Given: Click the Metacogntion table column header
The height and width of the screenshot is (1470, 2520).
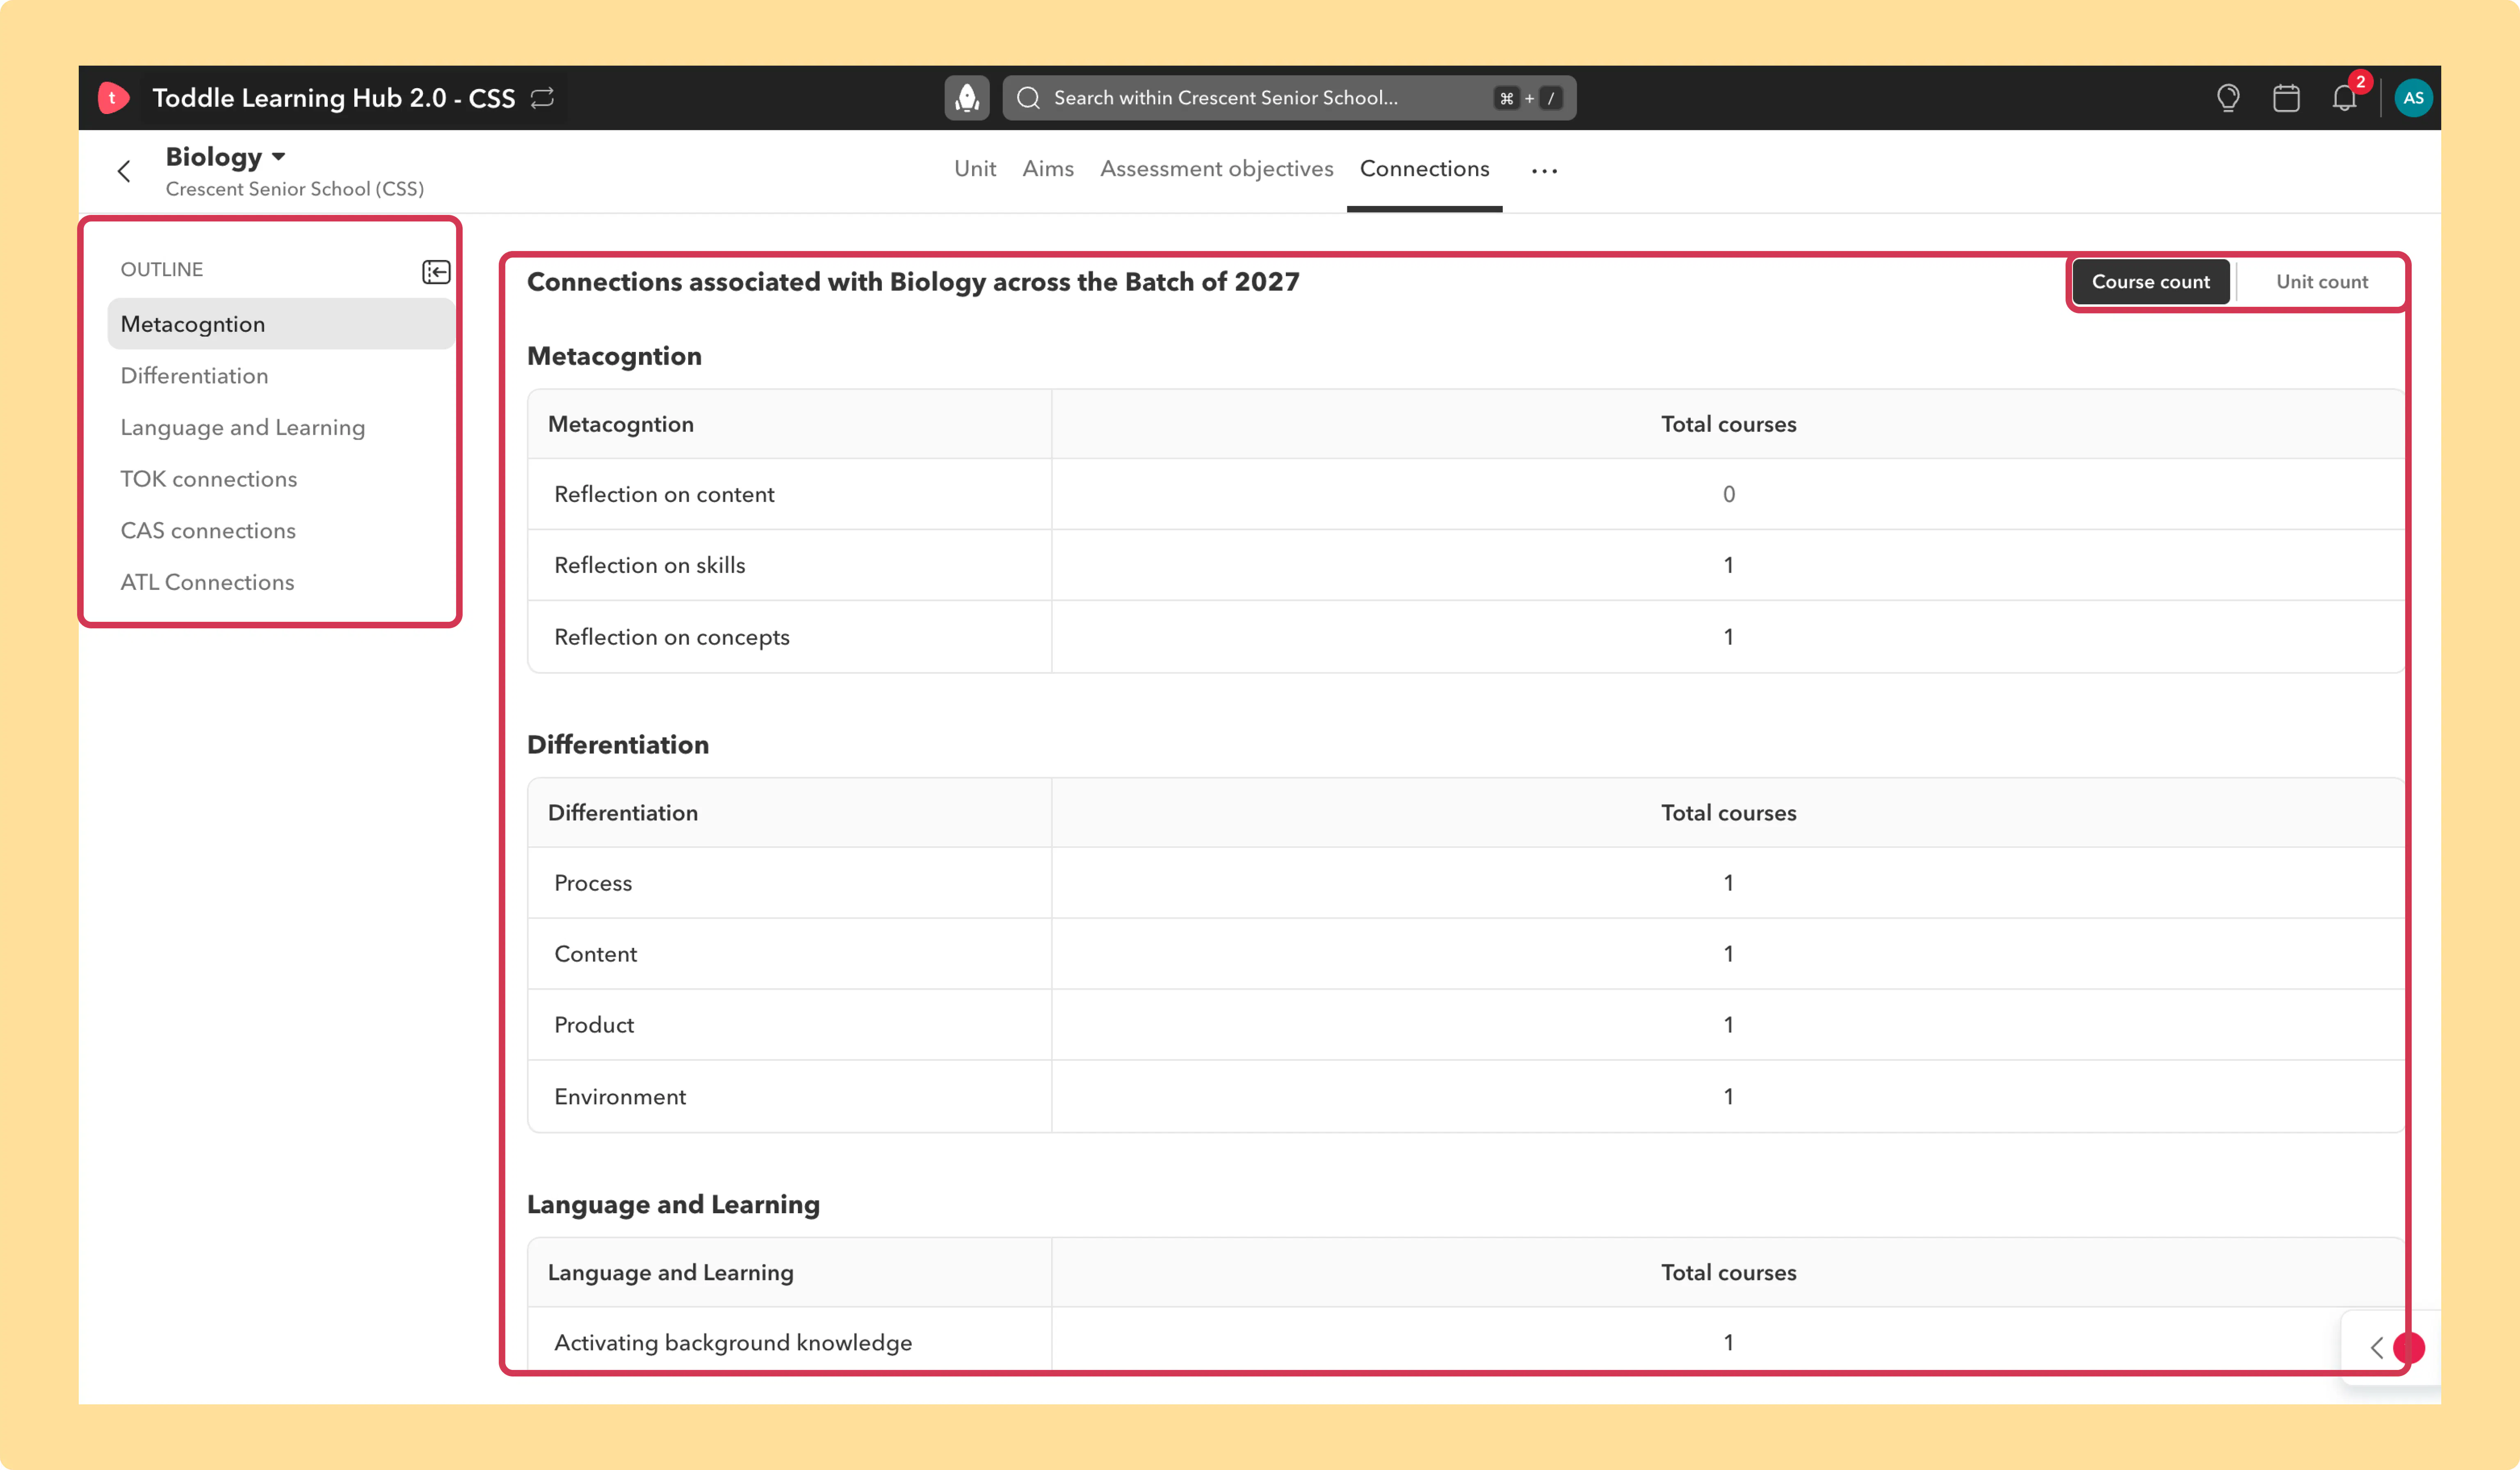Looking at the screenshot, I should [x=621, y=424].
